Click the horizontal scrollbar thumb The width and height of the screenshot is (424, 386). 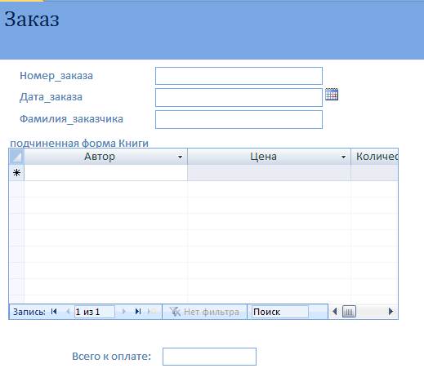[349, 312]
